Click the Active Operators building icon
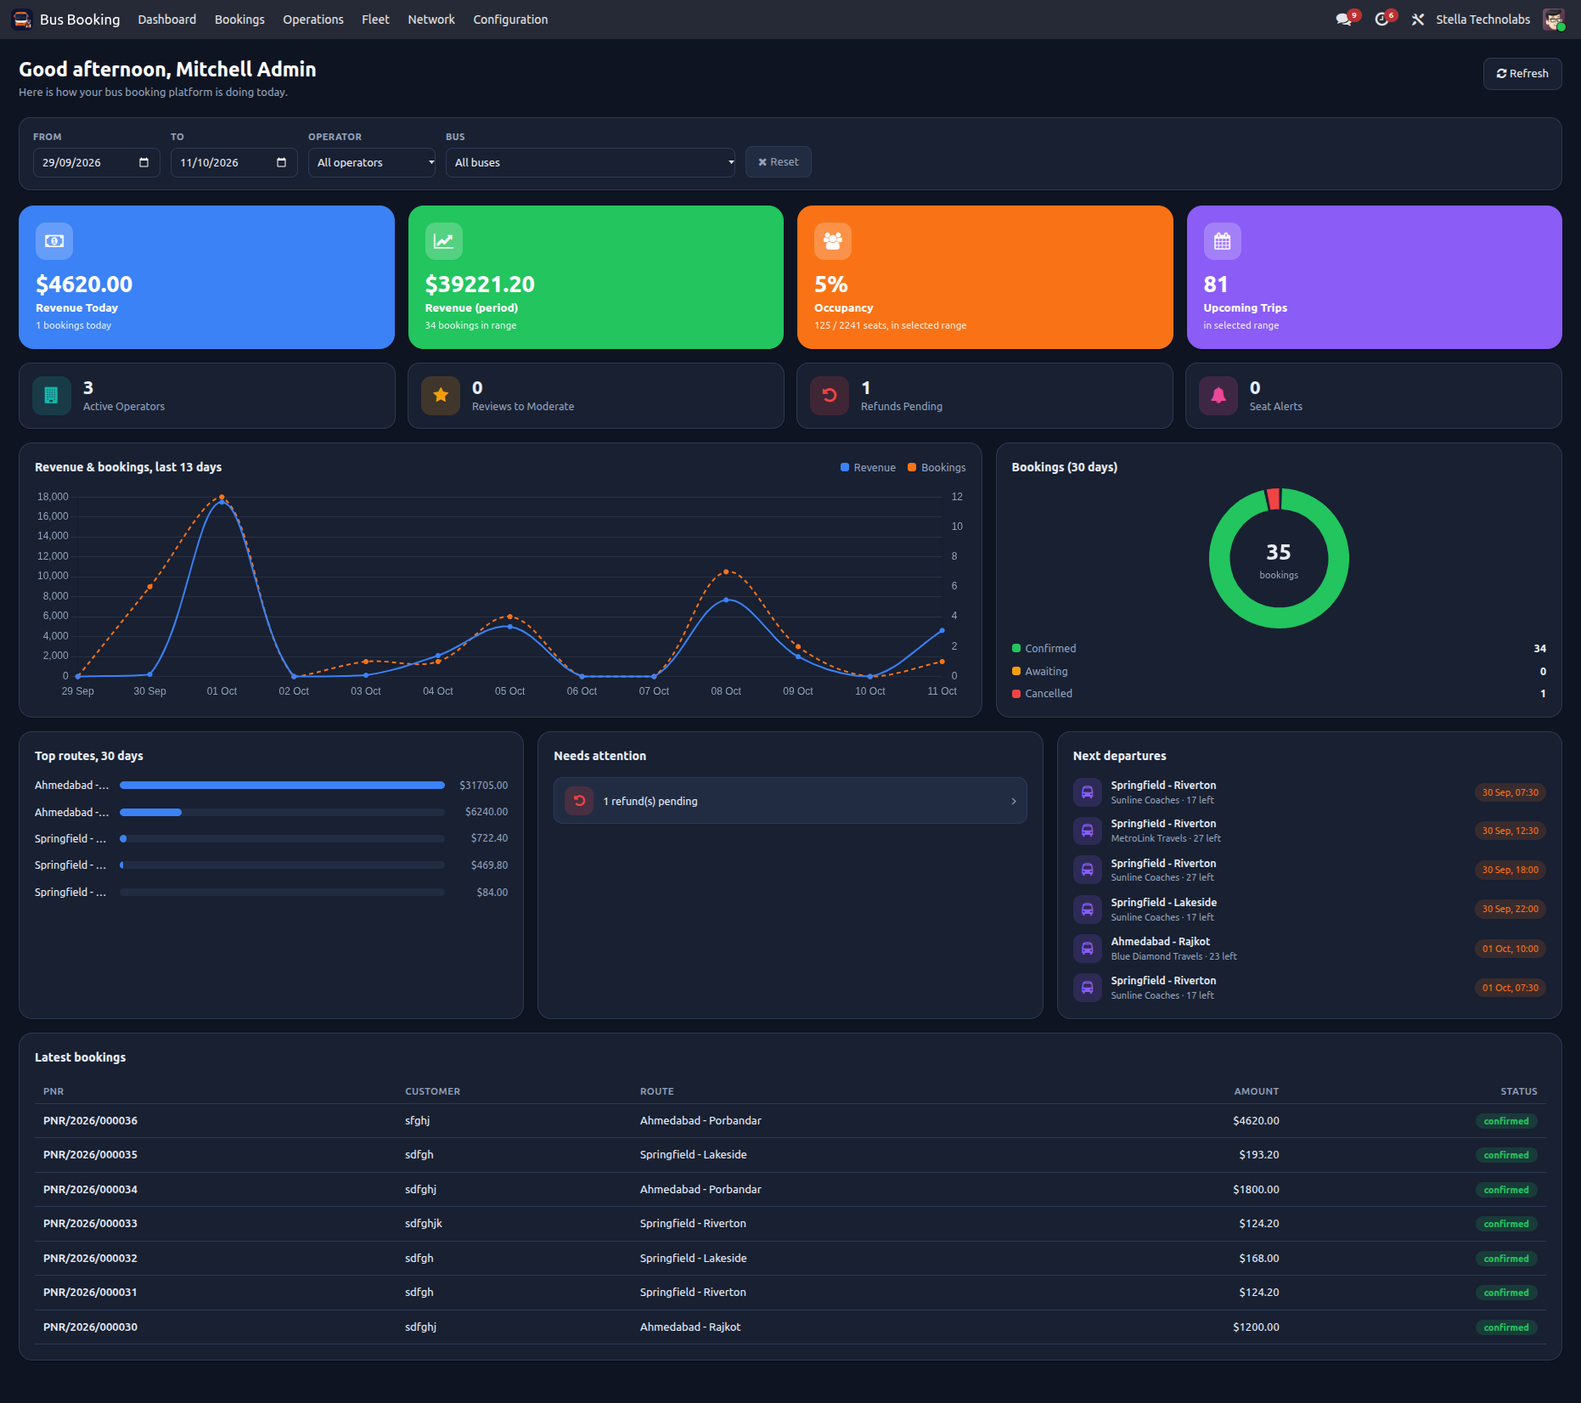Viewport: 1581px width, 1403px height. (x=52, y=396)
